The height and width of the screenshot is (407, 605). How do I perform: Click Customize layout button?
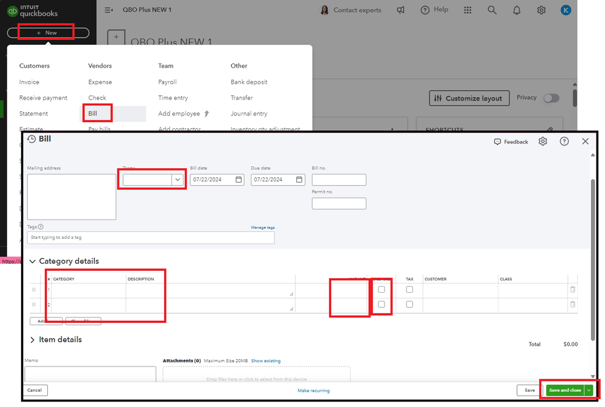(x=469, y=99)
